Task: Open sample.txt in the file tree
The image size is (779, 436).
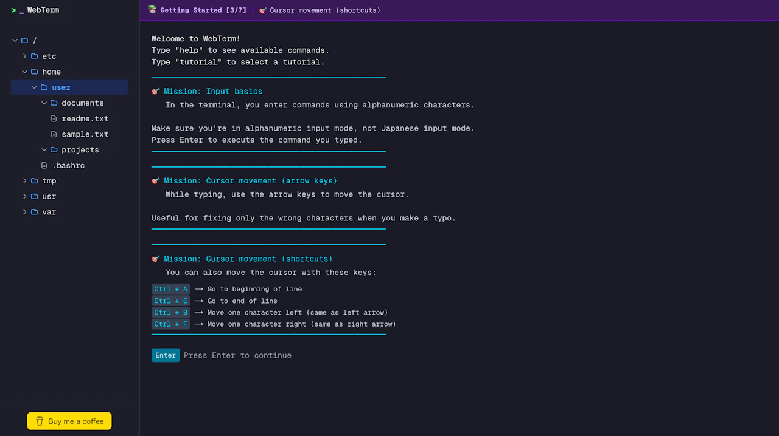Action: pos(85,134)
